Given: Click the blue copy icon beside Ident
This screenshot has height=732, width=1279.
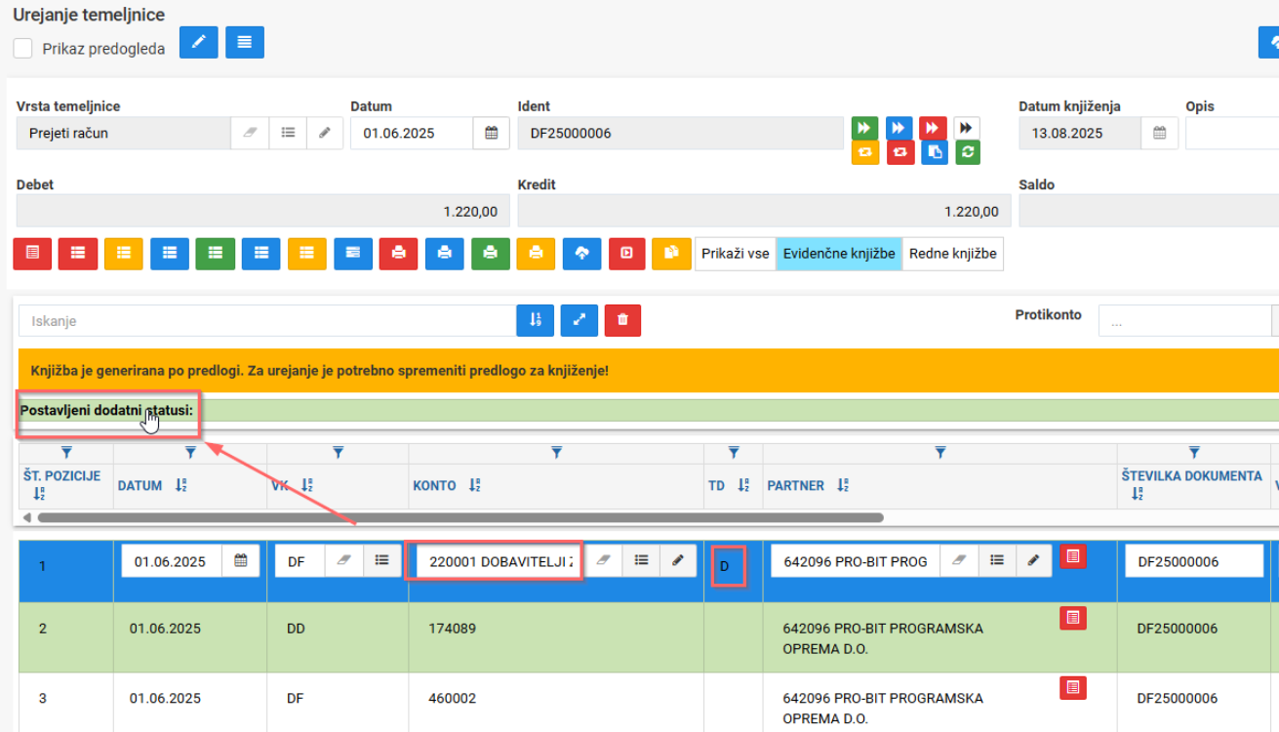Looking at the screenshot, I should coord(934,152).
